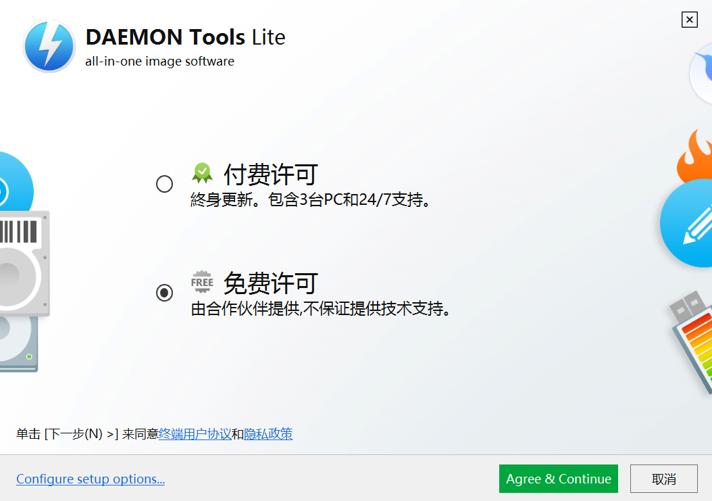Close the installer window

click(689, 20)
